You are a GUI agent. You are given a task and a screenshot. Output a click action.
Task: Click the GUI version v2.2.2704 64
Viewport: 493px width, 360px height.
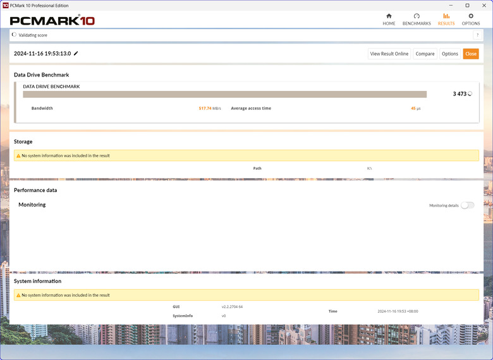point(232,307)
